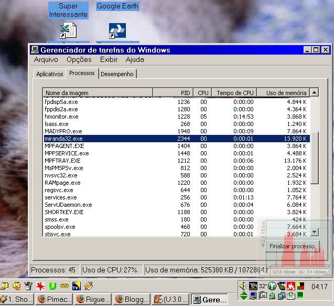Switch to the Blogg... Firefox taskbar button

[x=132, y=299]
